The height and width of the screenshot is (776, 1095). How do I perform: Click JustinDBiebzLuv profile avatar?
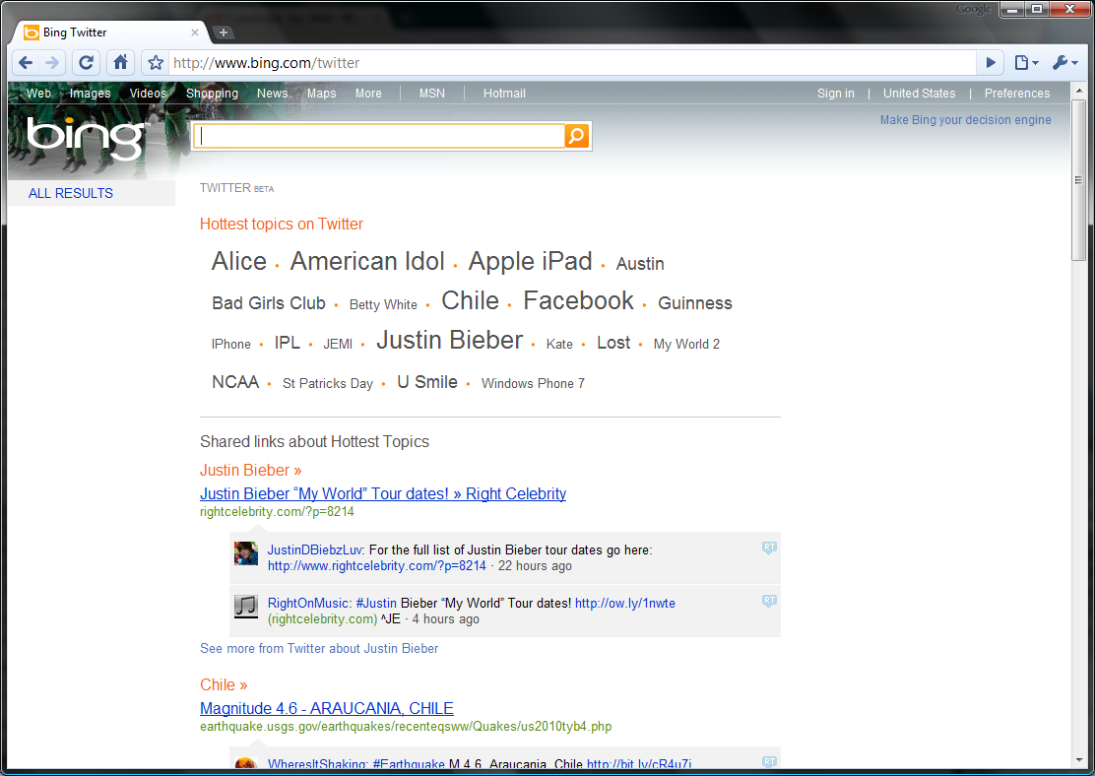pos(246,553)
